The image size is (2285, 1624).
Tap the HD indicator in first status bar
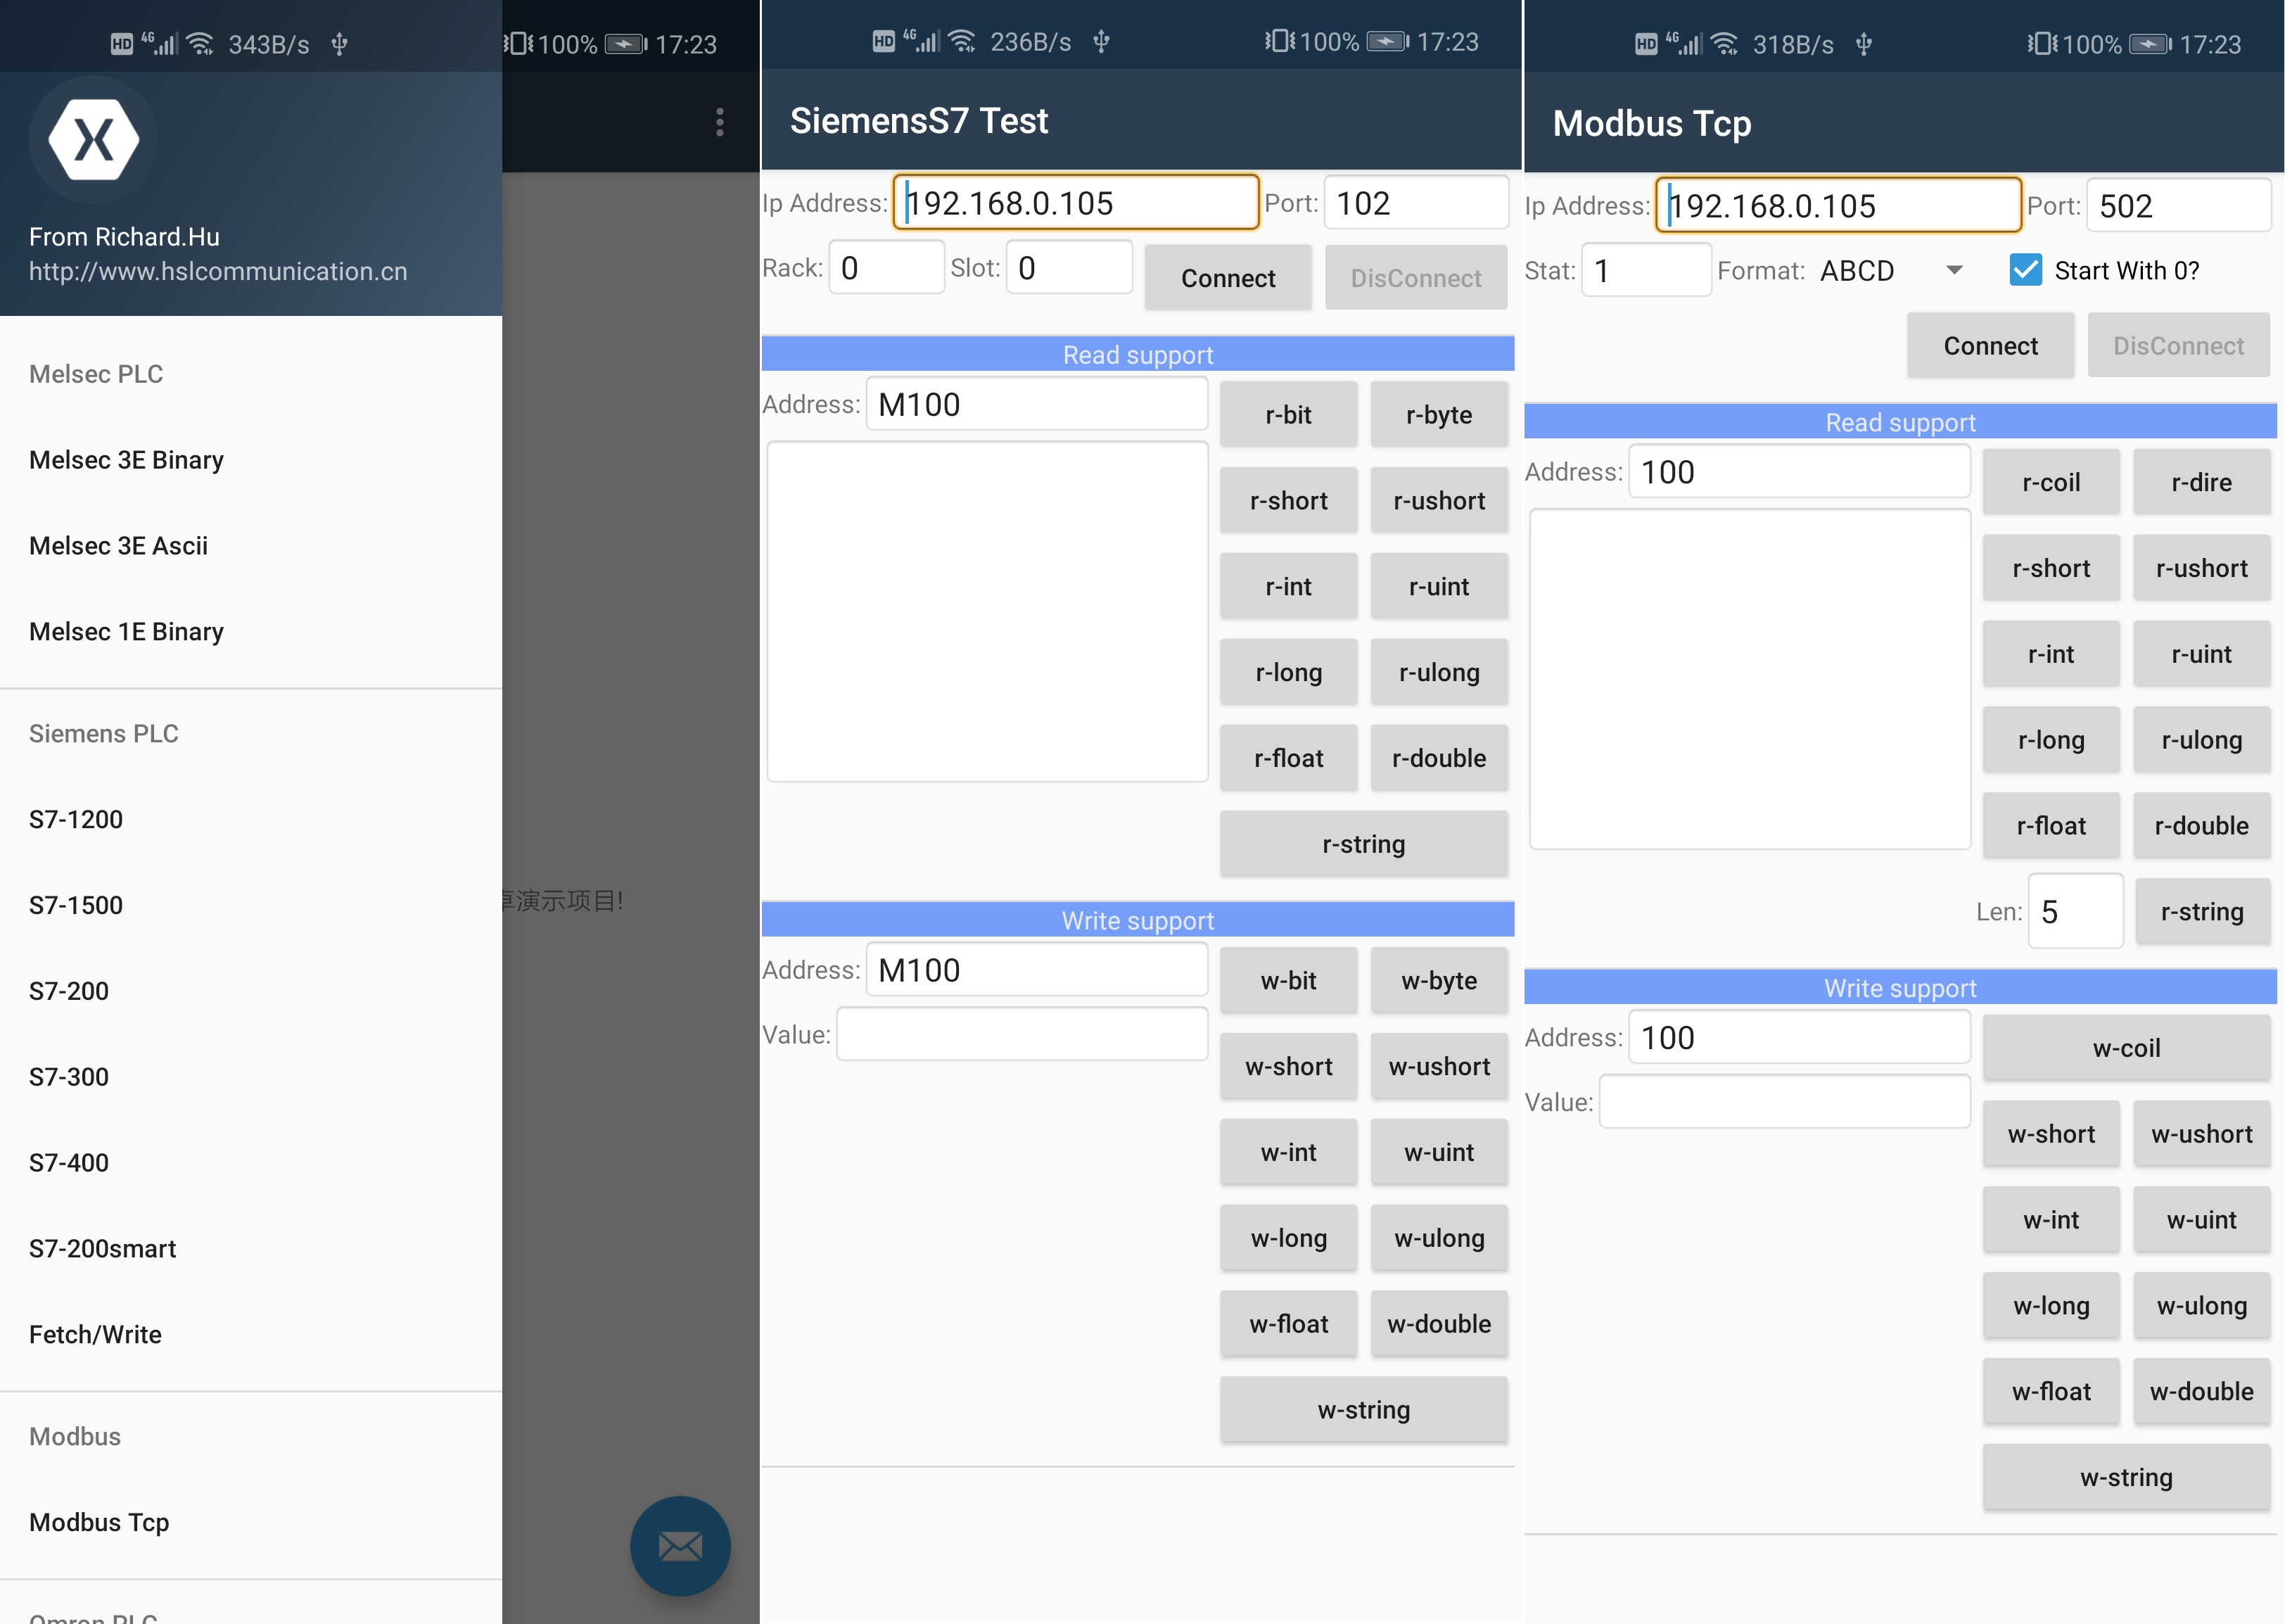(x=121, y=44)
